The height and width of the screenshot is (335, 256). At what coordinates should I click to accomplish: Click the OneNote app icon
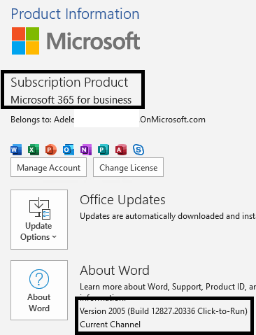86,150
